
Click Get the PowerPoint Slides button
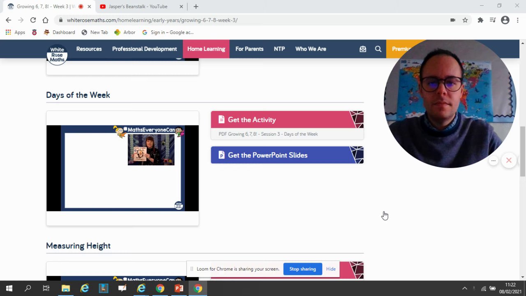[287, 155]
